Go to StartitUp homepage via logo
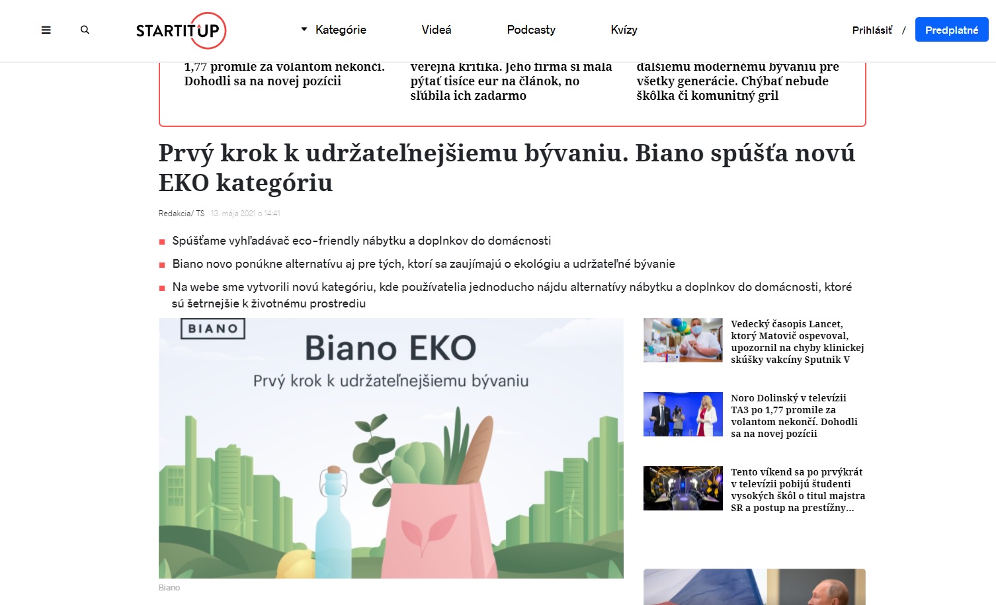 [181, 30]
